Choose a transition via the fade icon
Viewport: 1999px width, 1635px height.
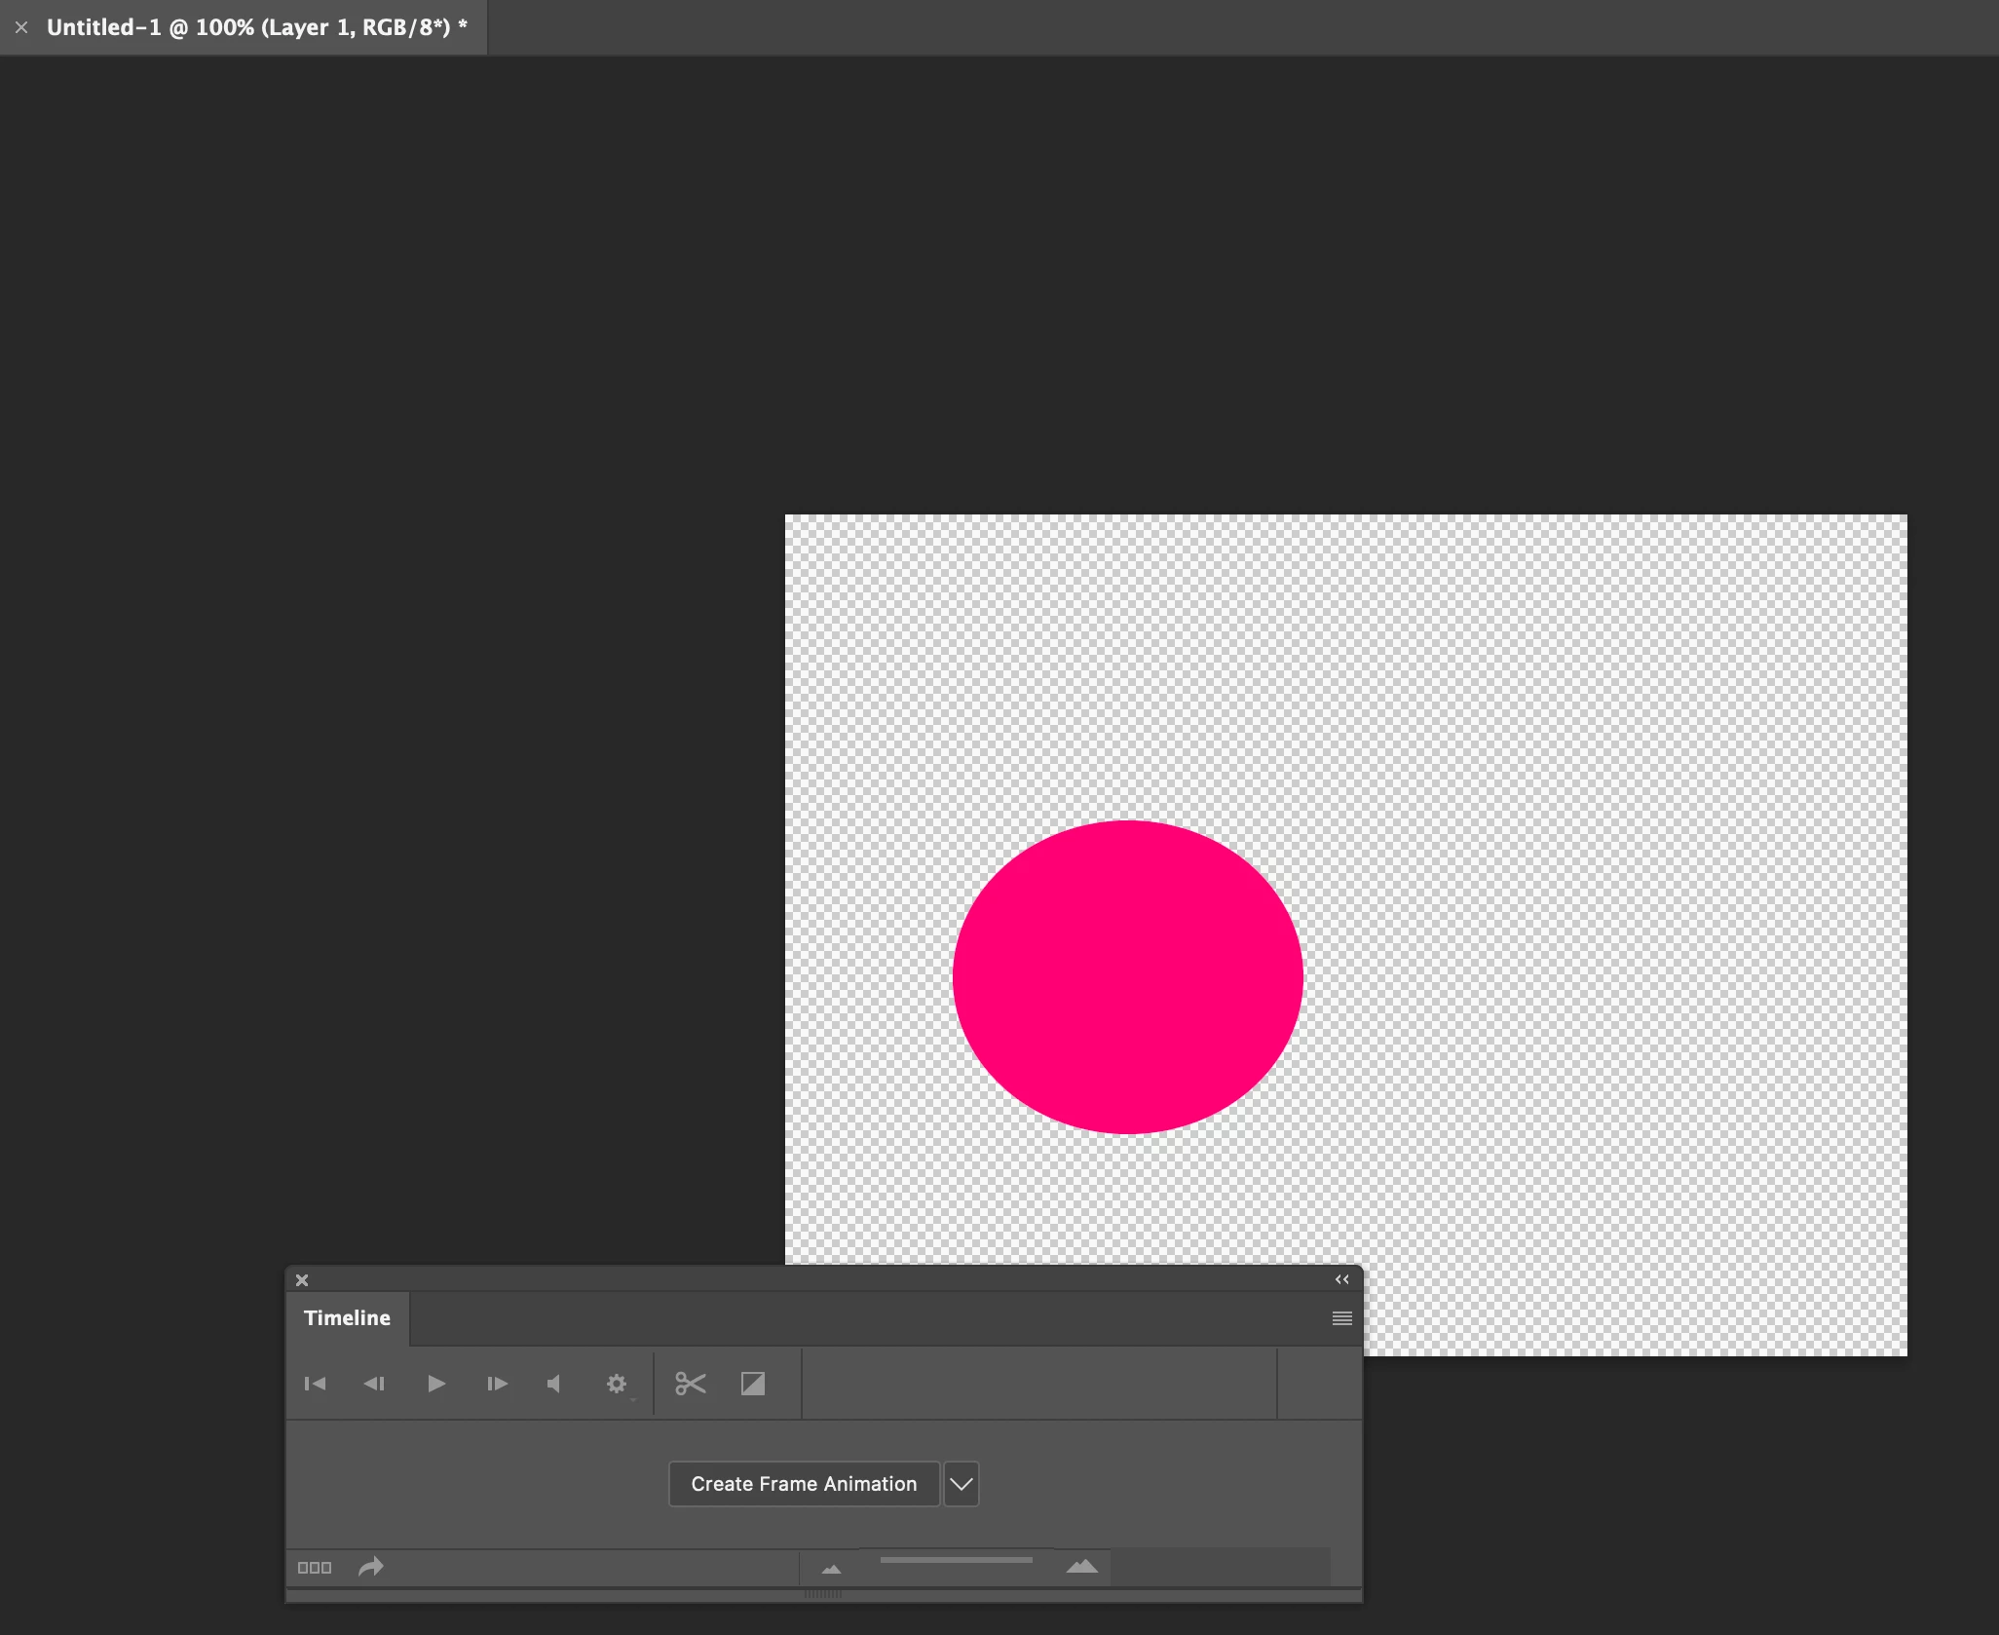752,1384
